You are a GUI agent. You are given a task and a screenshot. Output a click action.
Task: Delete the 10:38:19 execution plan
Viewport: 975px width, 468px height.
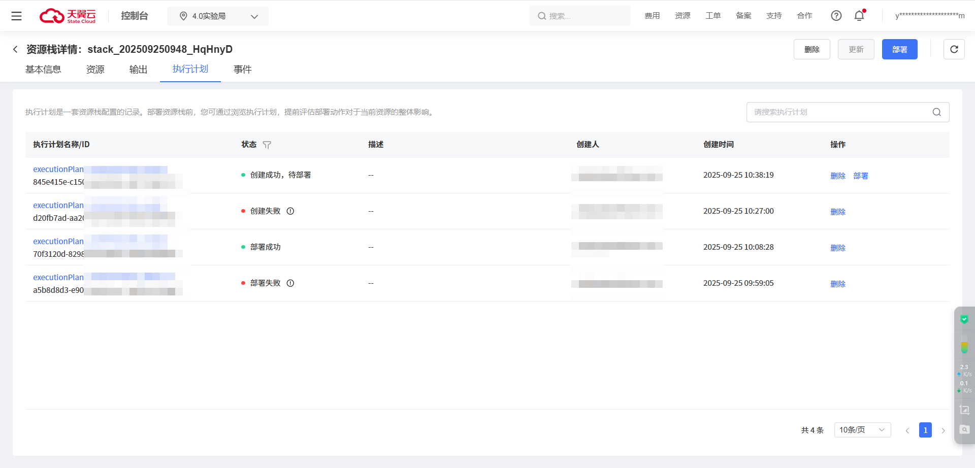[x=837, y=176]
